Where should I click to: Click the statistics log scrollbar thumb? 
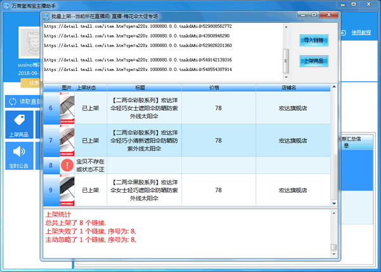tap(334, 247)
